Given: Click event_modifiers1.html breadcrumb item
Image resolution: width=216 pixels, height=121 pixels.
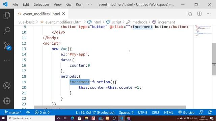Looking at the screenshot, I should click(64, 22).
